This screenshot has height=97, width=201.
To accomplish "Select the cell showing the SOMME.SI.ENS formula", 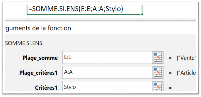I will (84, 10).
